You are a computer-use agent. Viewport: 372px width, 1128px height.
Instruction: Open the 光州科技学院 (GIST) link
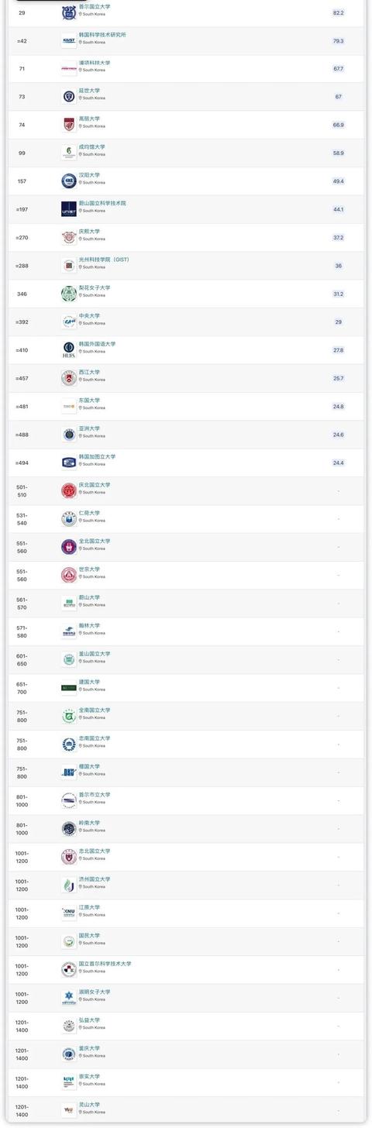point(104,260)
